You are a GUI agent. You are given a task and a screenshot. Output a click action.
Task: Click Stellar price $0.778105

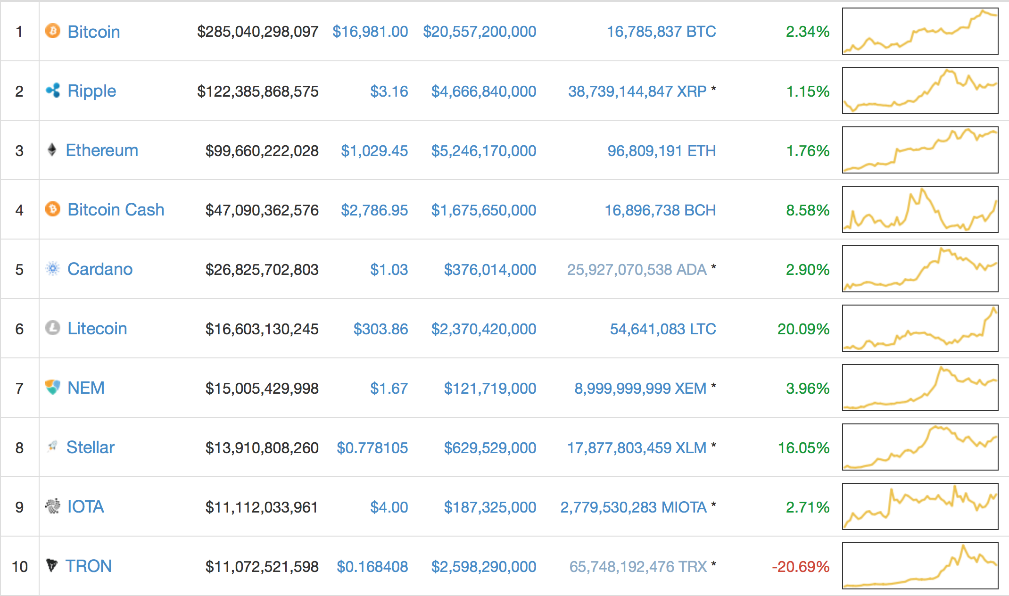pos(372,448)
